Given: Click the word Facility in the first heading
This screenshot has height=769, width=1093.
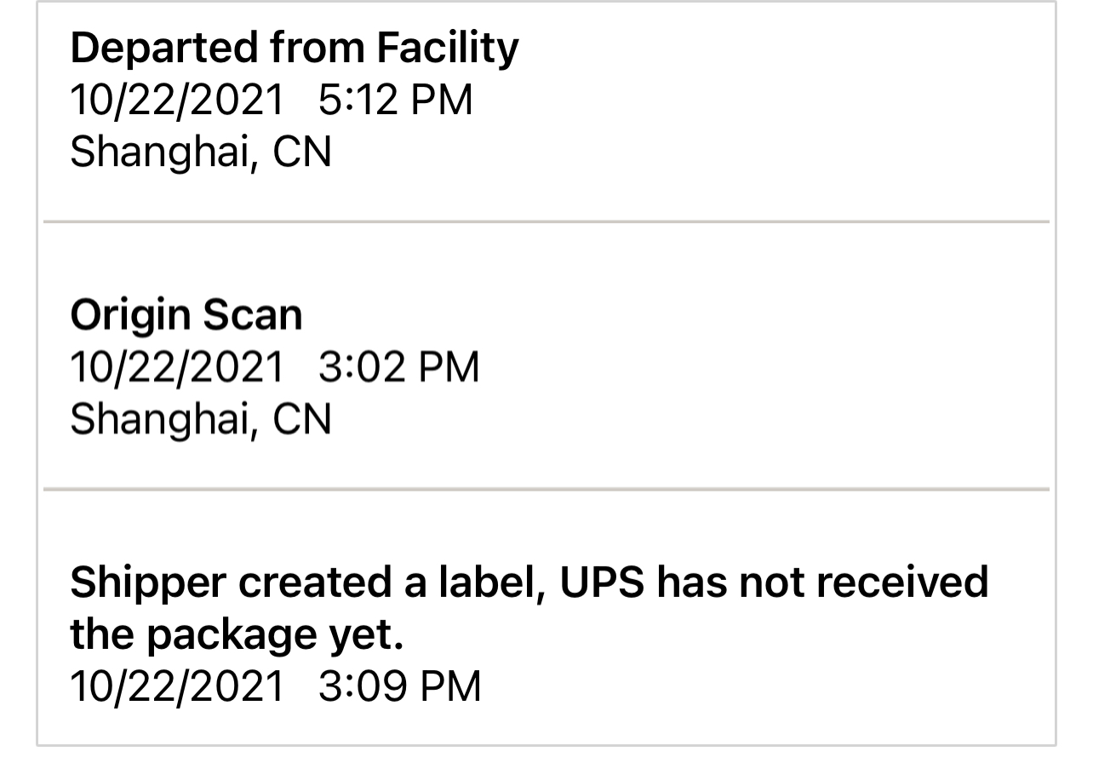Looking at the screenshot, I should click(x=448, y=49).
